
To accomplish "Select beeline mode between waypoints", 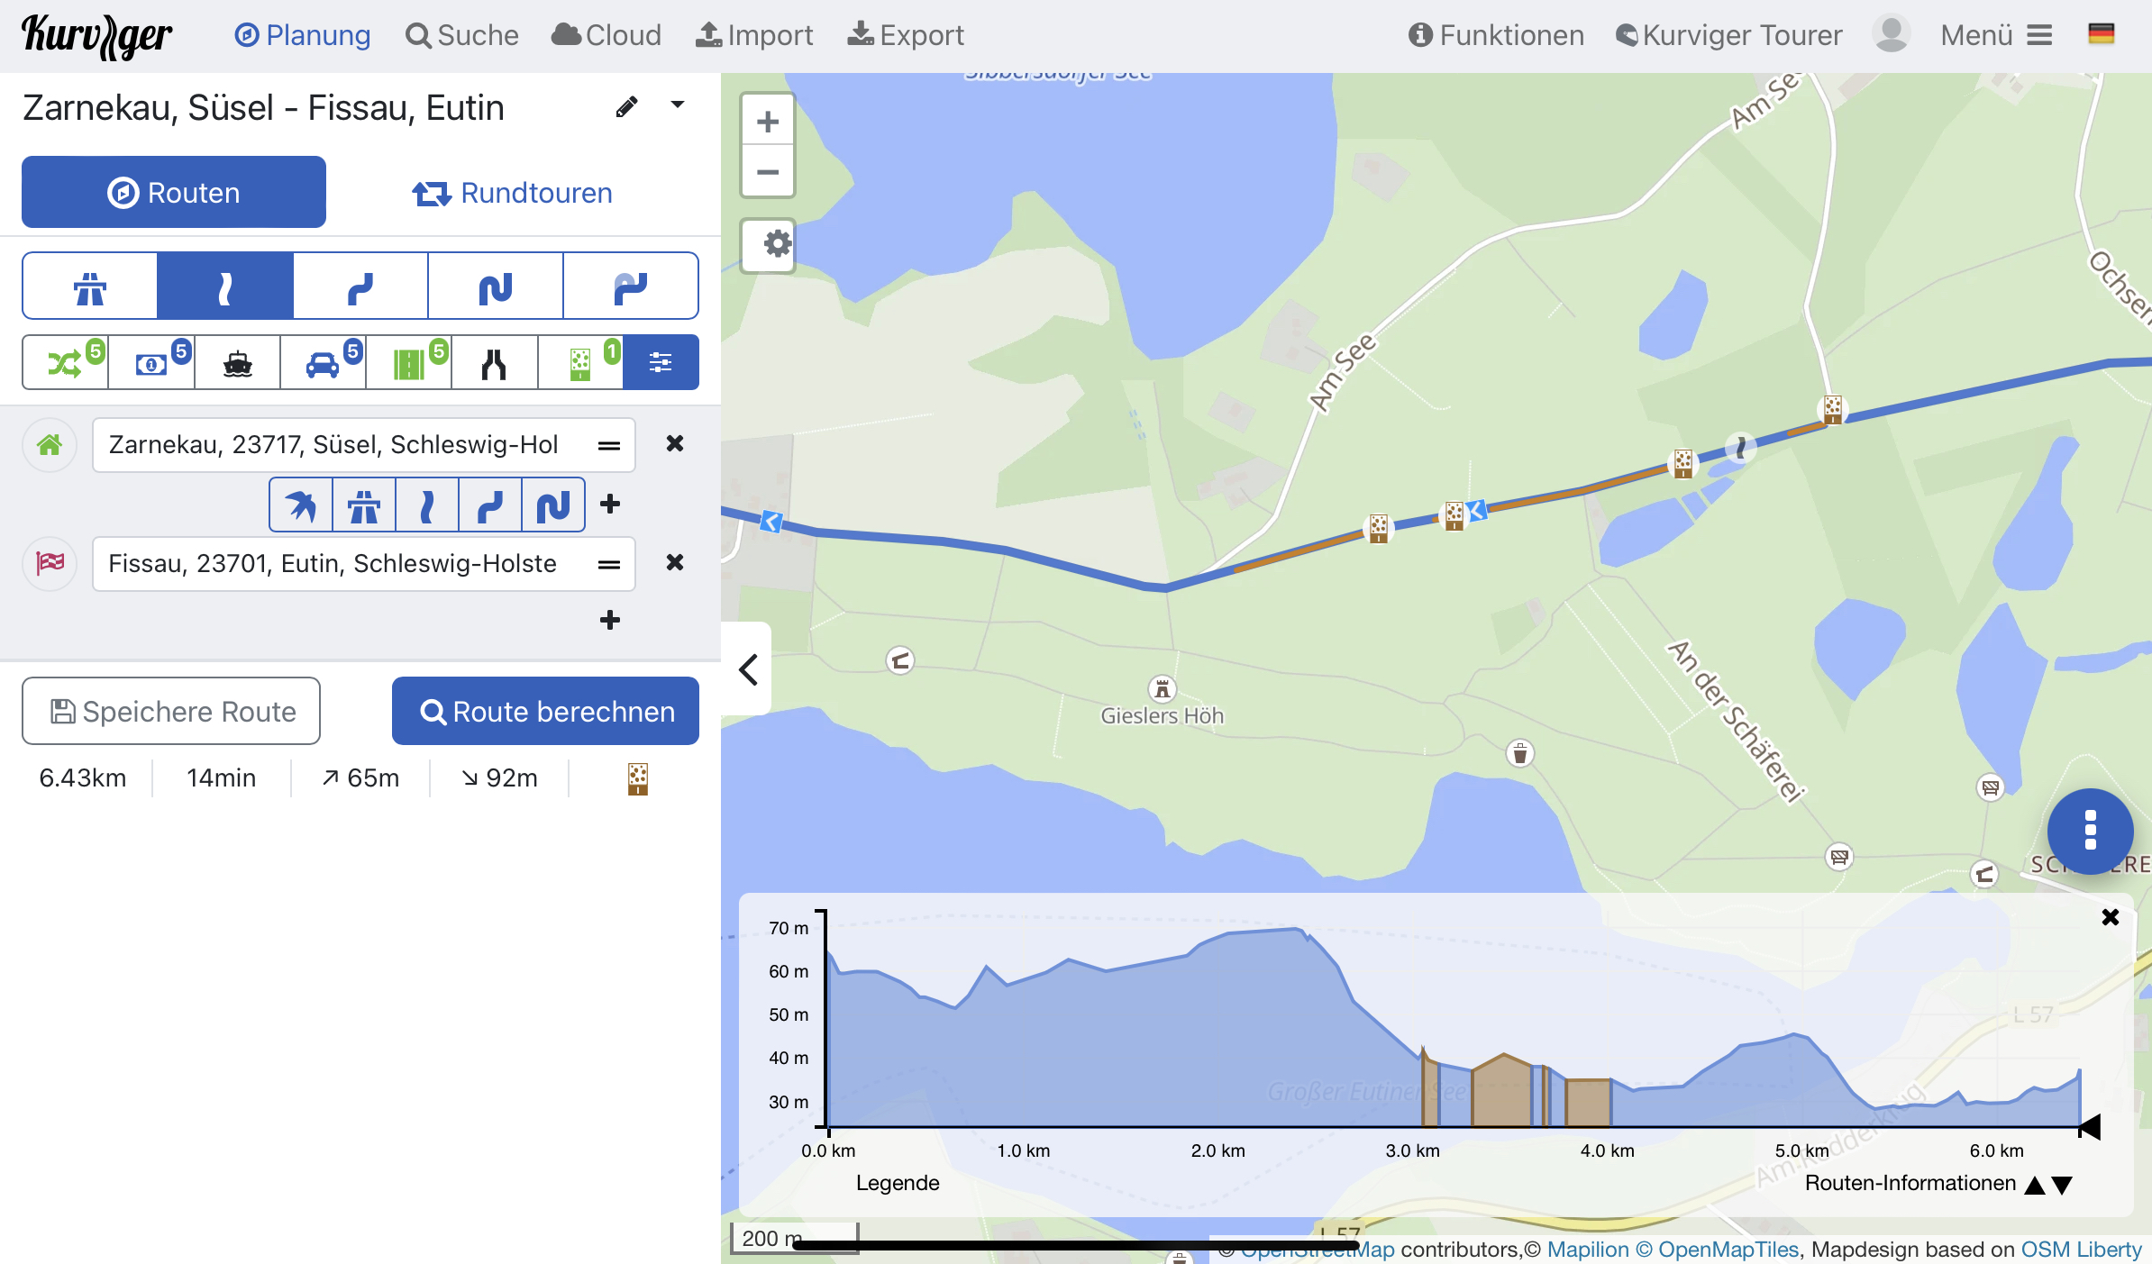I will [301, 505].
